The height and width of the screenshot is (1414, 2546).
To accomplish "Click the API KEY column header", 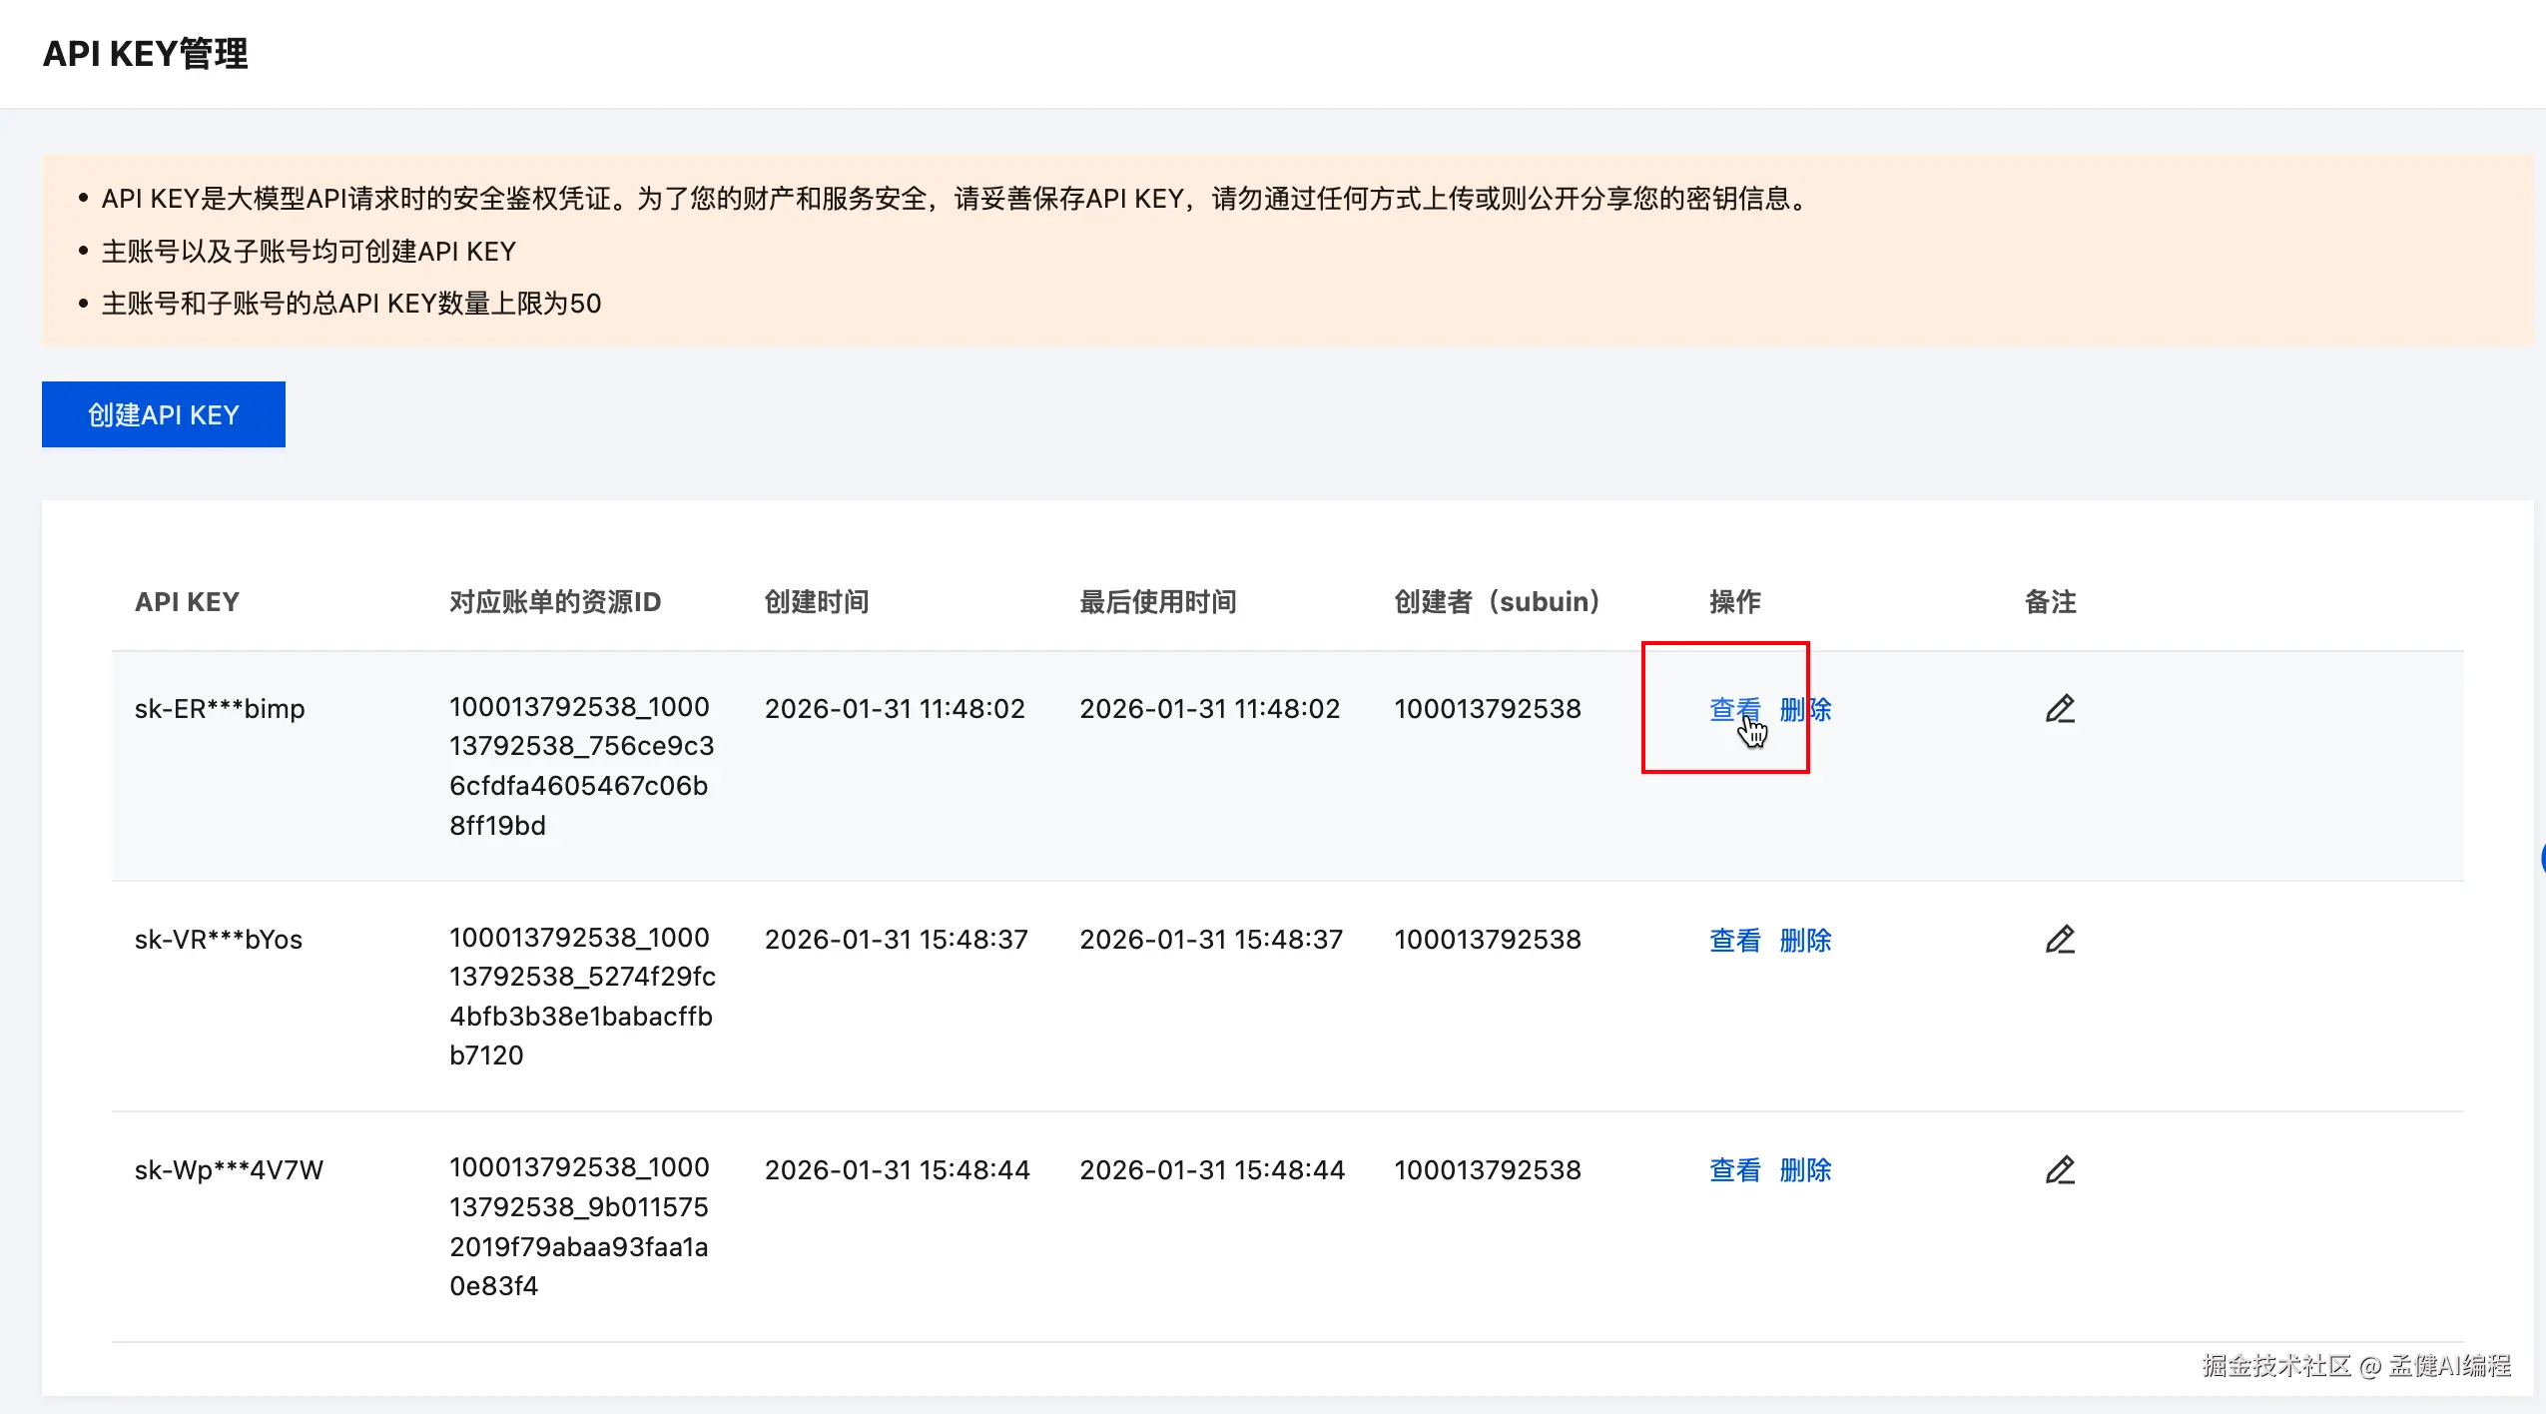I will pos(187,602).
